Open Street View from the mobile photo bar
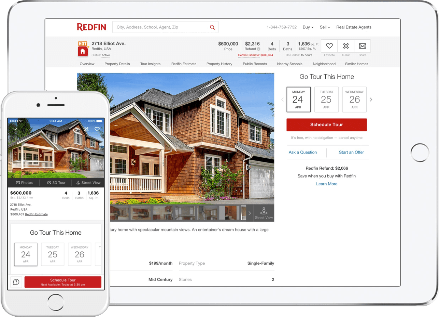 pos(88,182)
